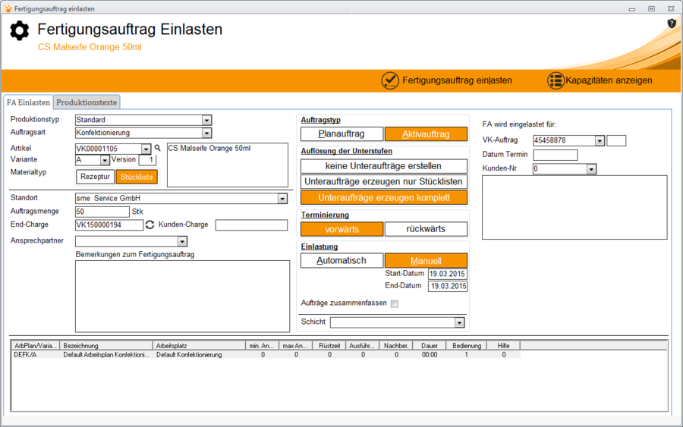Open the VK-Auftrag dropdown
The height and width of the screenshot is (427, 683).
pos(600,141)
